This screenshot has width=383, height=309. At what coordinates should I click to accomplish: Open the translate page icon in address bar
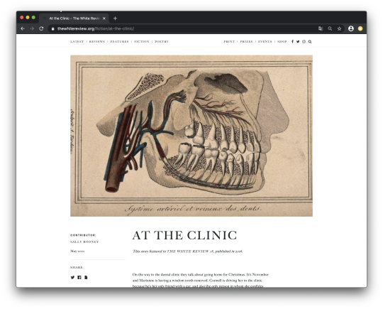pyautogui.click(x=321, y=28)
